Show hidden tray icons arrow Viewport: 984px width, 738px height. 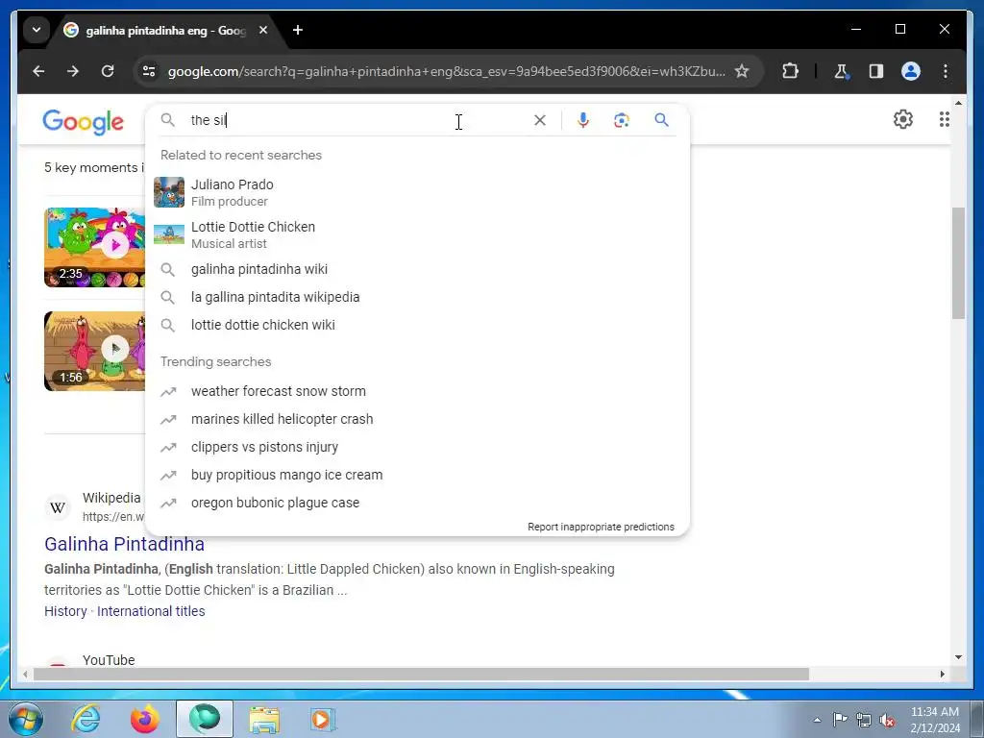(x=817, y=720)
